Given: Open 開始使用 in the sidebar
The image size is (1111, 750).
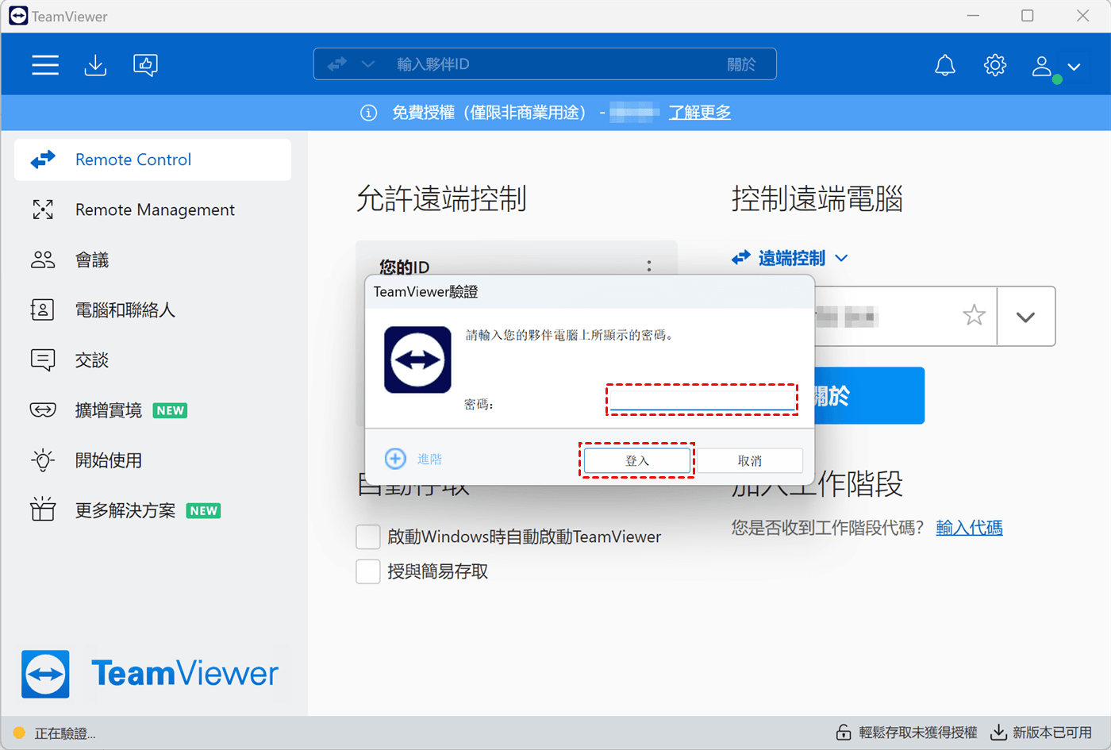Looking at the screenshot, I should coord(153,460).
